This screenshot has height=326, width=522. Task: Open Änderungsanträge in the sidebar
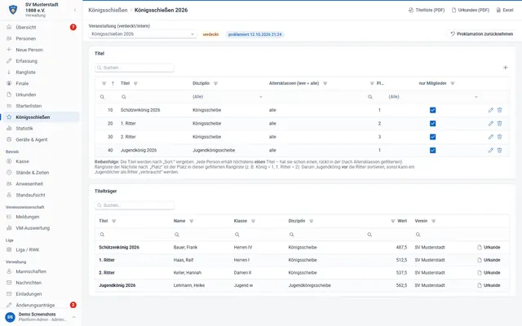tap(40, 305)
